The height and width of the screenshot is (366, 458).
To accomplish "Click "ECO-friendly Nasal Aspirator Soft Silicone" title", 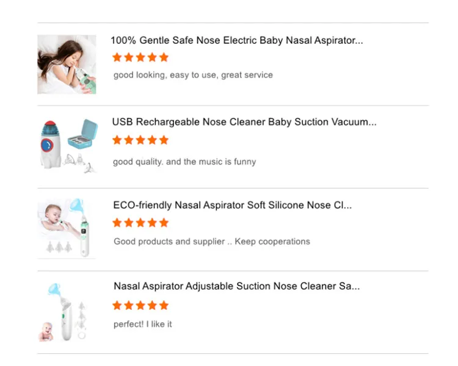I will 232,205.
